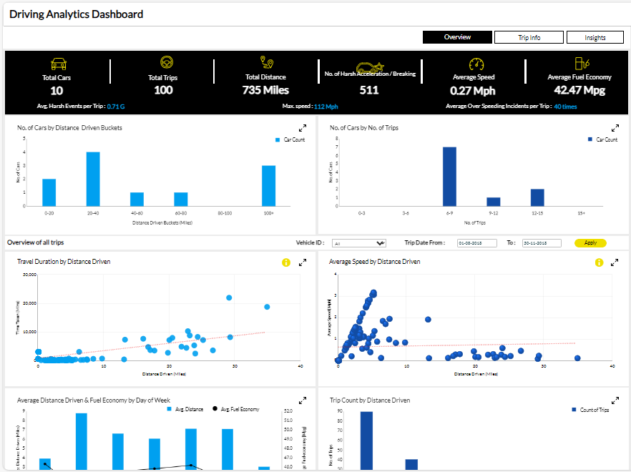Open the Trip Info tab
This screenshot has height=472, width=631.
(529, 37)
